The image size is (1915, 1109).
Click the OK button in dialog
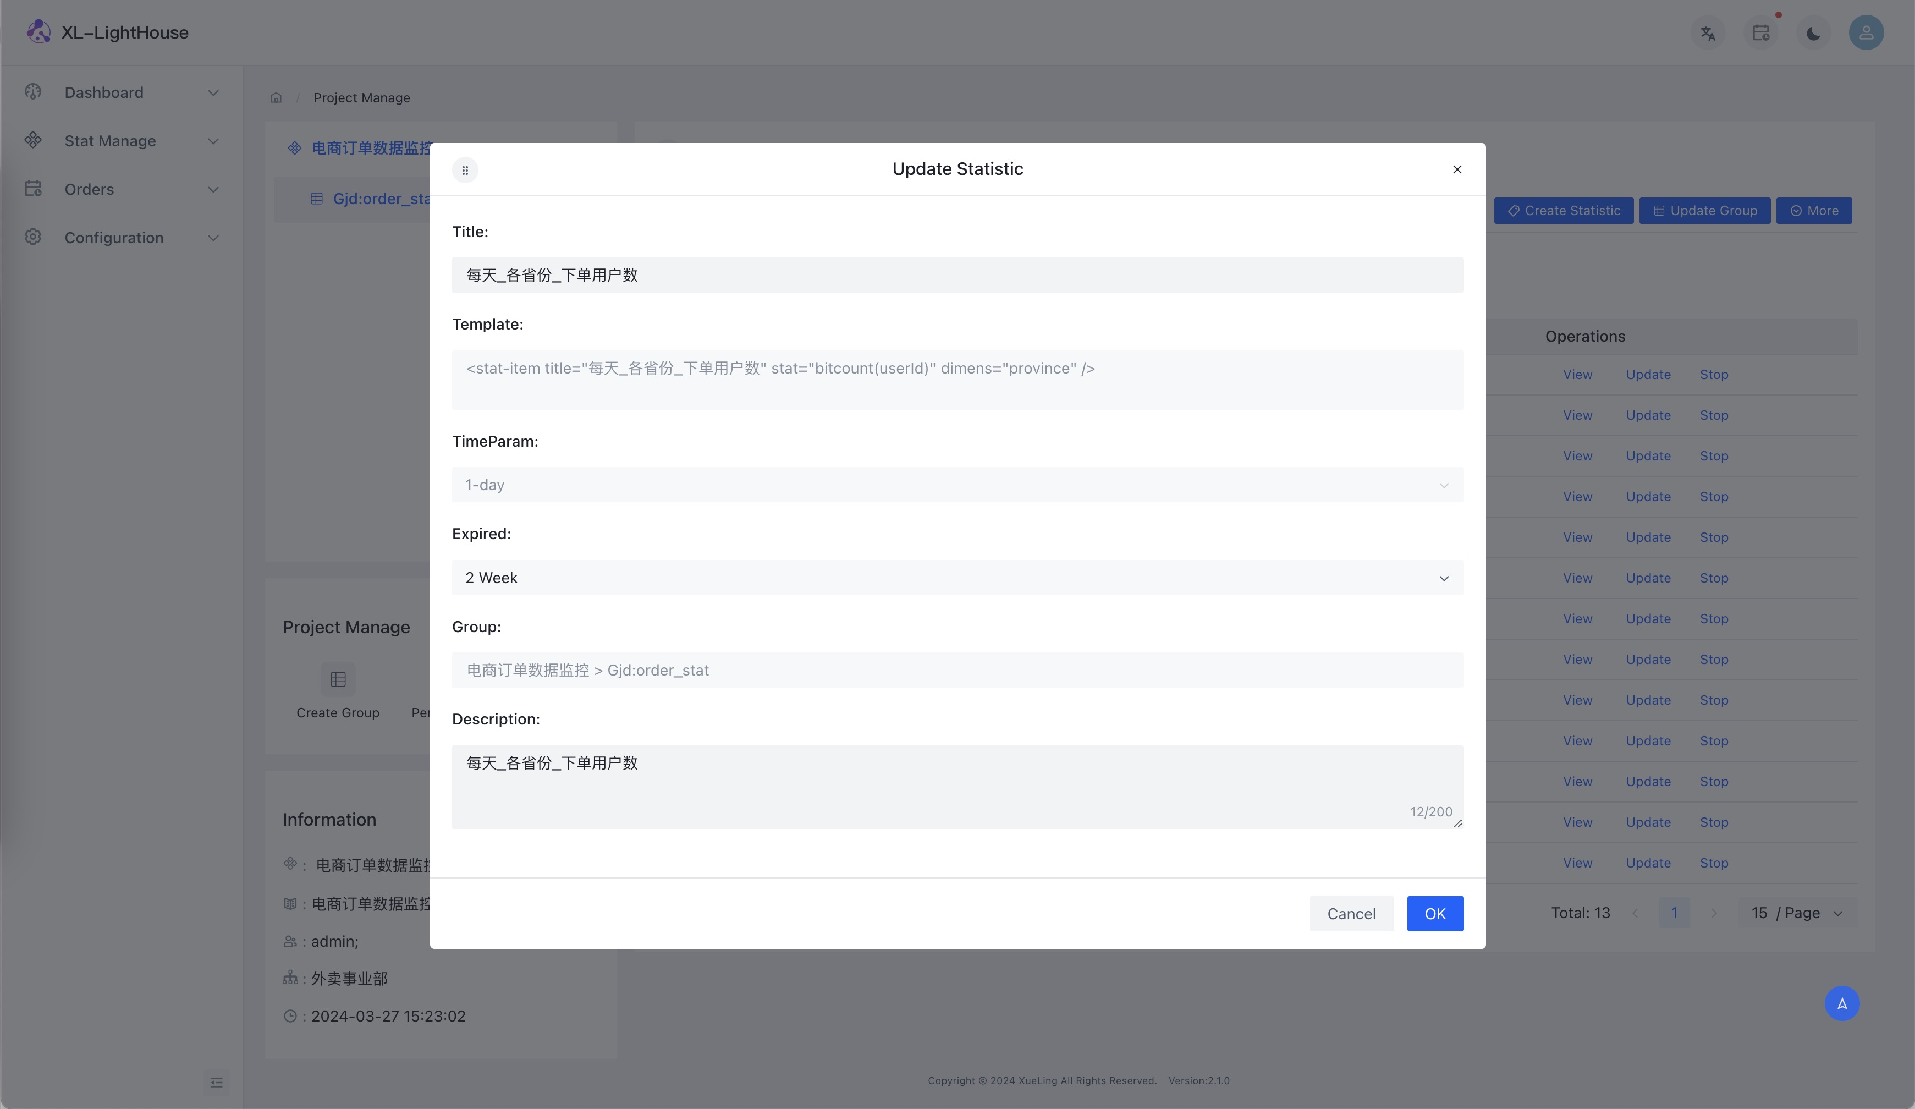coord(1435,914)
